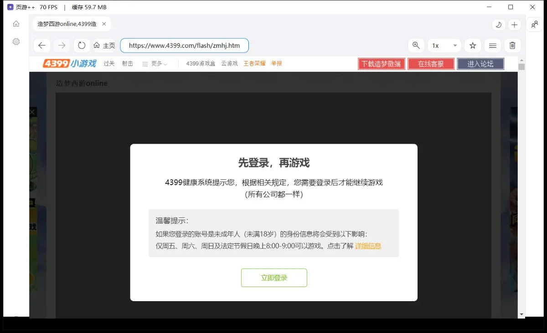The image size is (547, 333).
Task: Select the 造梦西游online,4399造 tab
Action: (72, 24)
